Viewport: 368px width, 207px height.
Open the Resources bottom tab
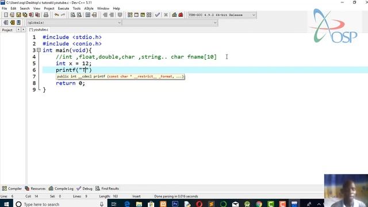tap(35, 189)
